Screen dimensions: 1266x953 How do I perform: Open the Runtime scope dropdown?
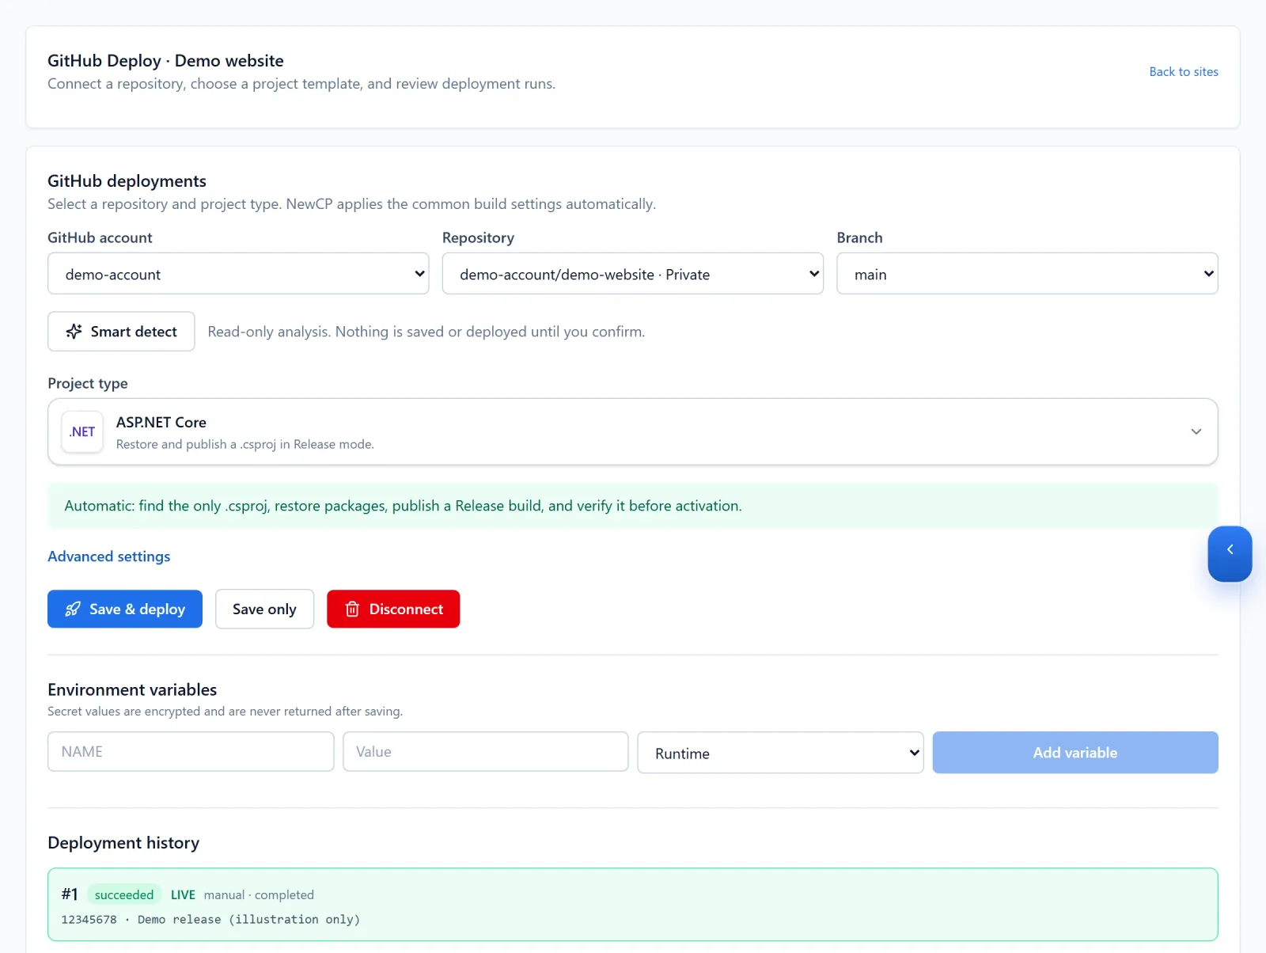click(780, 753)
